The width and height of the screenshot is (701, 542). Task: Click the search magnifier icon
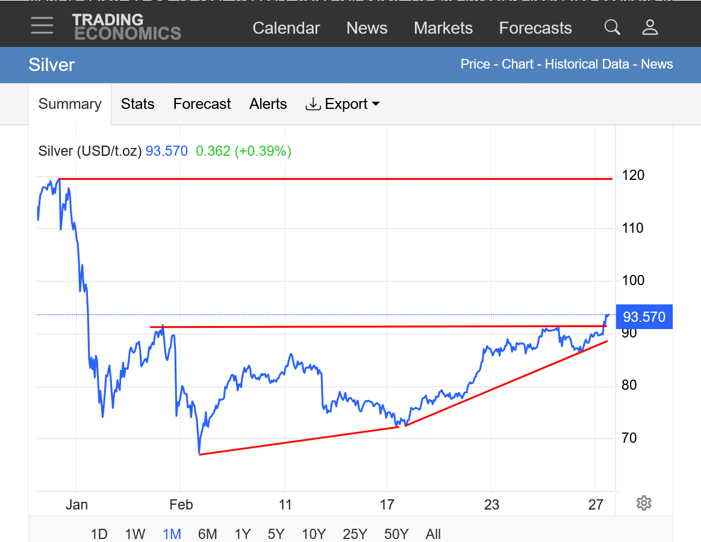[612, 27]
